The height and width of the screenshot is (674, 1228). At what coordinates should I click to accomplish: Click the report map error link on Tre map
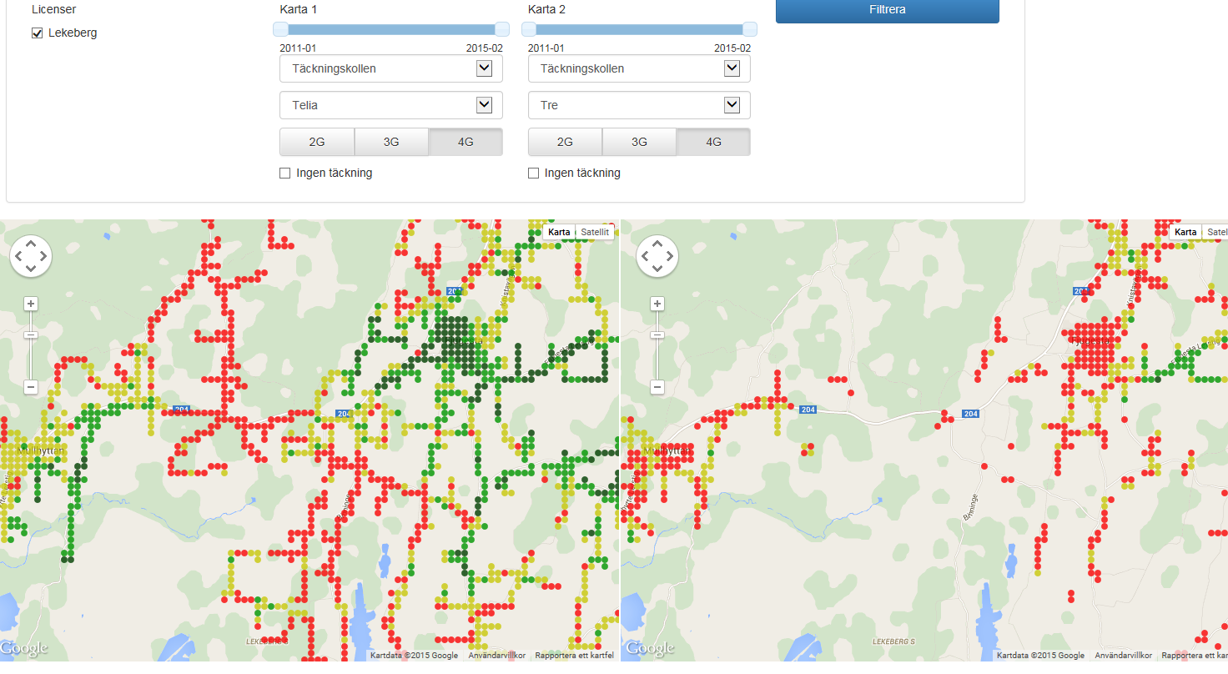click(x=1195, y=656)
